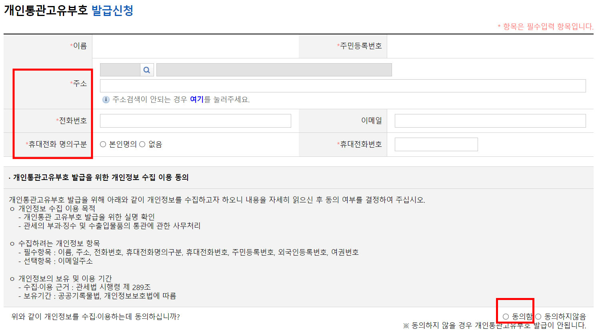Image resolution: width=596 pixels, height=332 pixels.
Task: Click the grayed address display field
Action: tap(274, 69)
